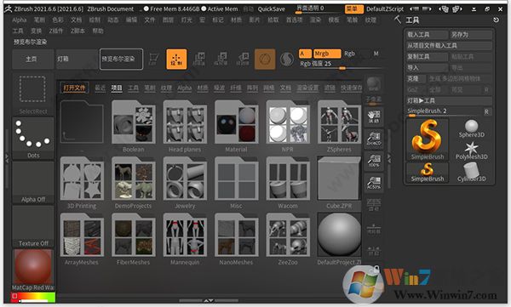Open the 工具 menu in the menu bar
The height and width of the screenshot is (307, 511).
point(18,31)
